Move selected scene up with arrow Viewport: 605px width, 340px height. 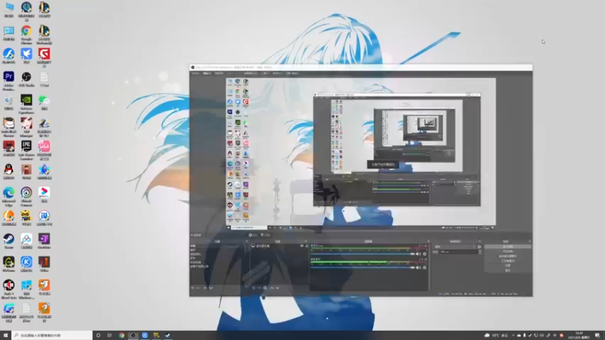point(205,288)
